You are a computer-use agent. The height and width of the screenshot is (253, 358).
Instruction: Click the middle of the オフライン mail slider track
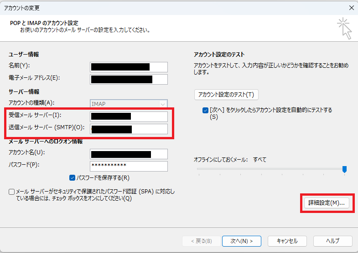coord(271,169)
